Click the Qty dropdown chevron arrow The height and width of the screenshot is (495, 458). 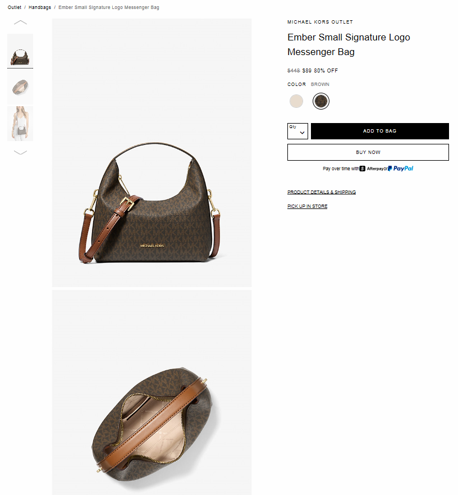tap(302, 133)
